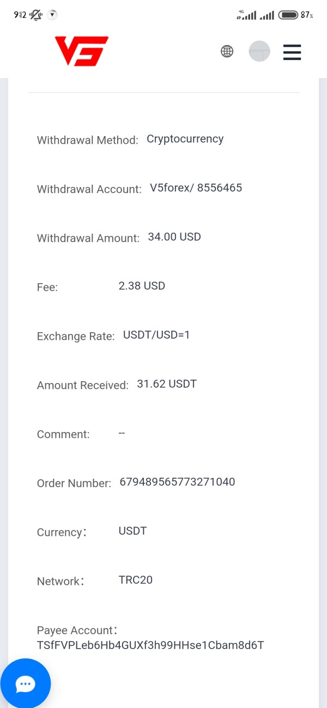
Task: Click the Comment field dash value
Action: tap(122, 433)
